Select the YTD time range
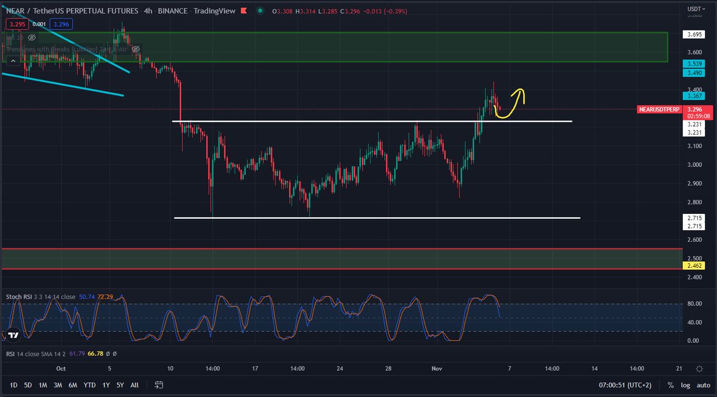Image resolution: width=717 pixels, height=397 pixels. 90,385
